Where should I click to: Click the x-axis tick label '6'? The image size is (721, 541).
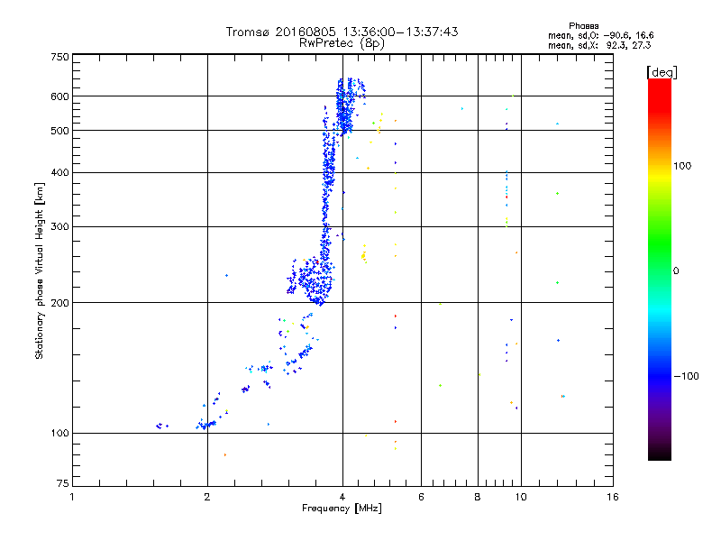pyautogui.click(x=421, y=497)
